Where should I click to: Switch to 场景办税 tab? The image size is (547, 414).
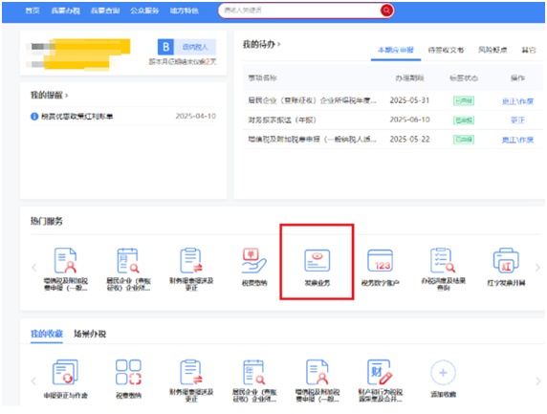[90, 334]
